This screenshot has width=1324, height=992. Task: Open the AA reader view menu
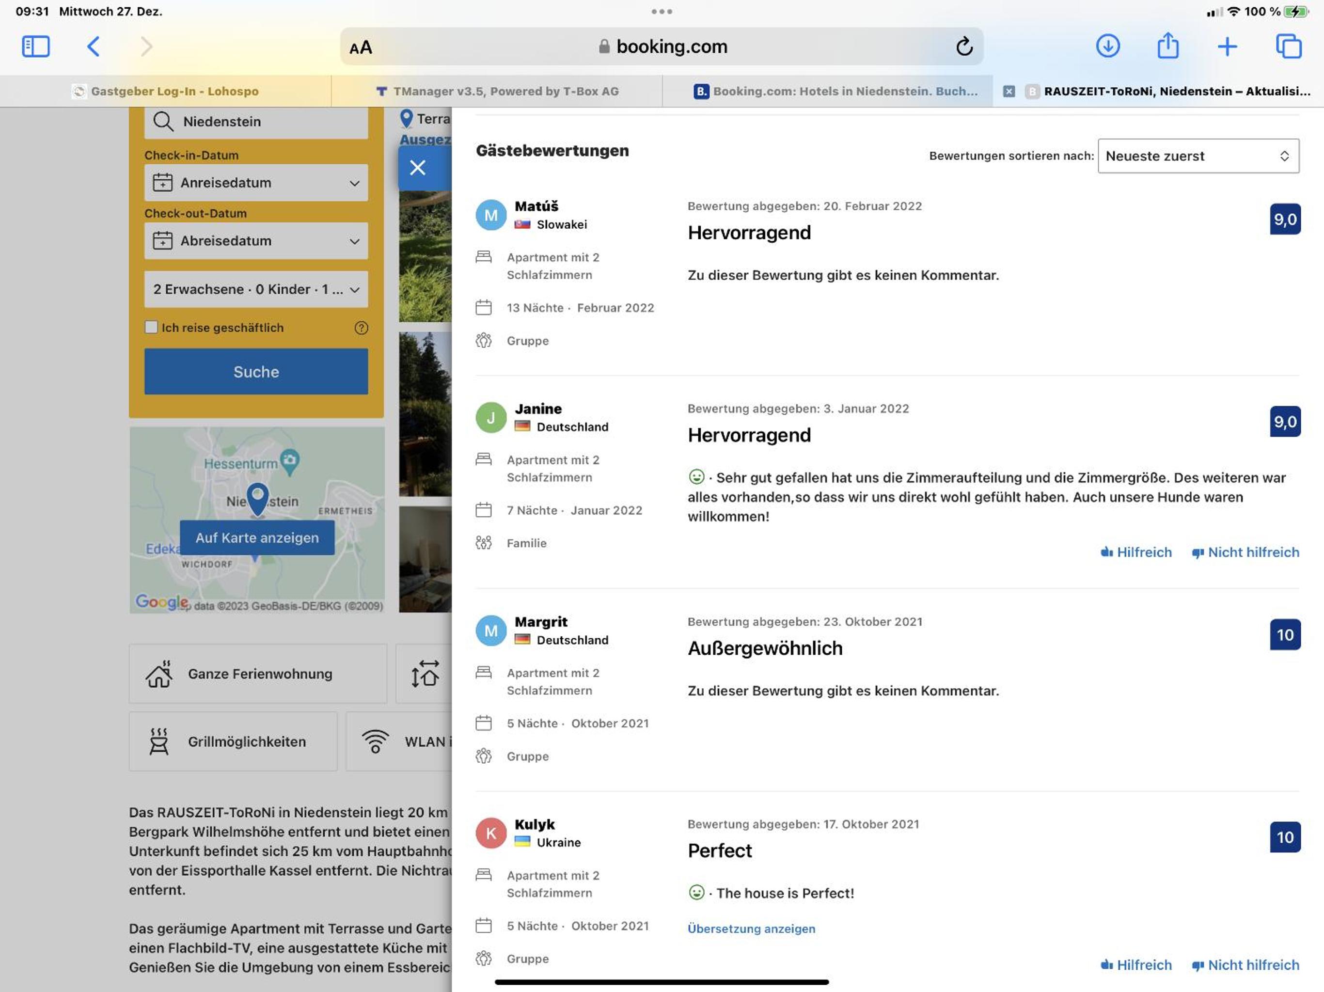361,47
